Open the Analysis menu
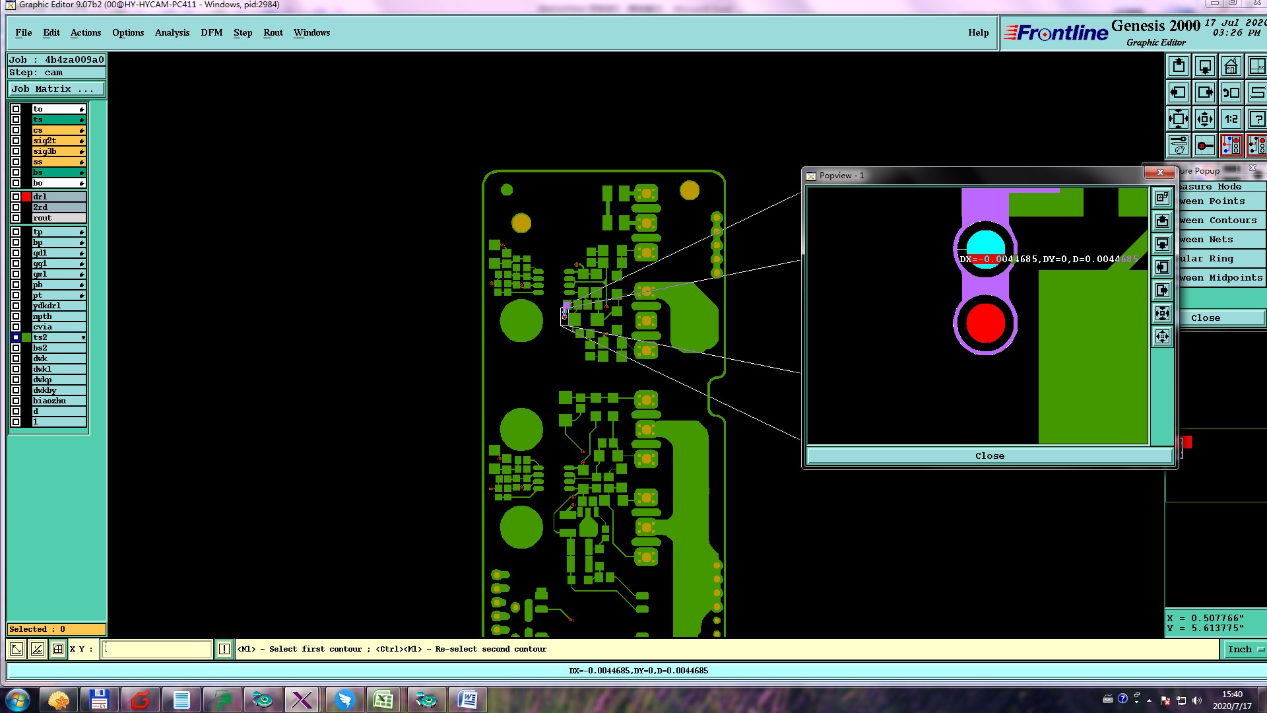Screen dimensions: 1267x713 pyautogui.click(x=172, y=32)
